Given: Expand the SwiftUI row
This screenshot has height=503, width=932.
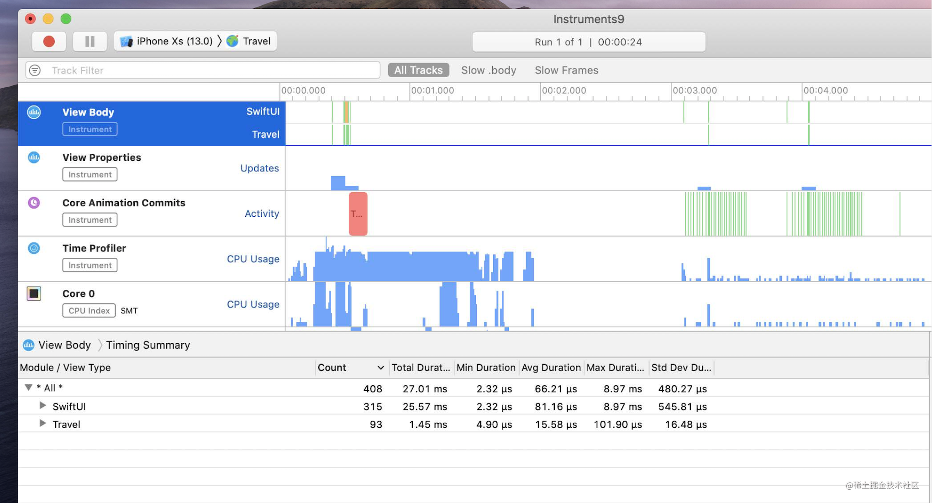Looking at the screenshot, I should [x=42, y=405].
